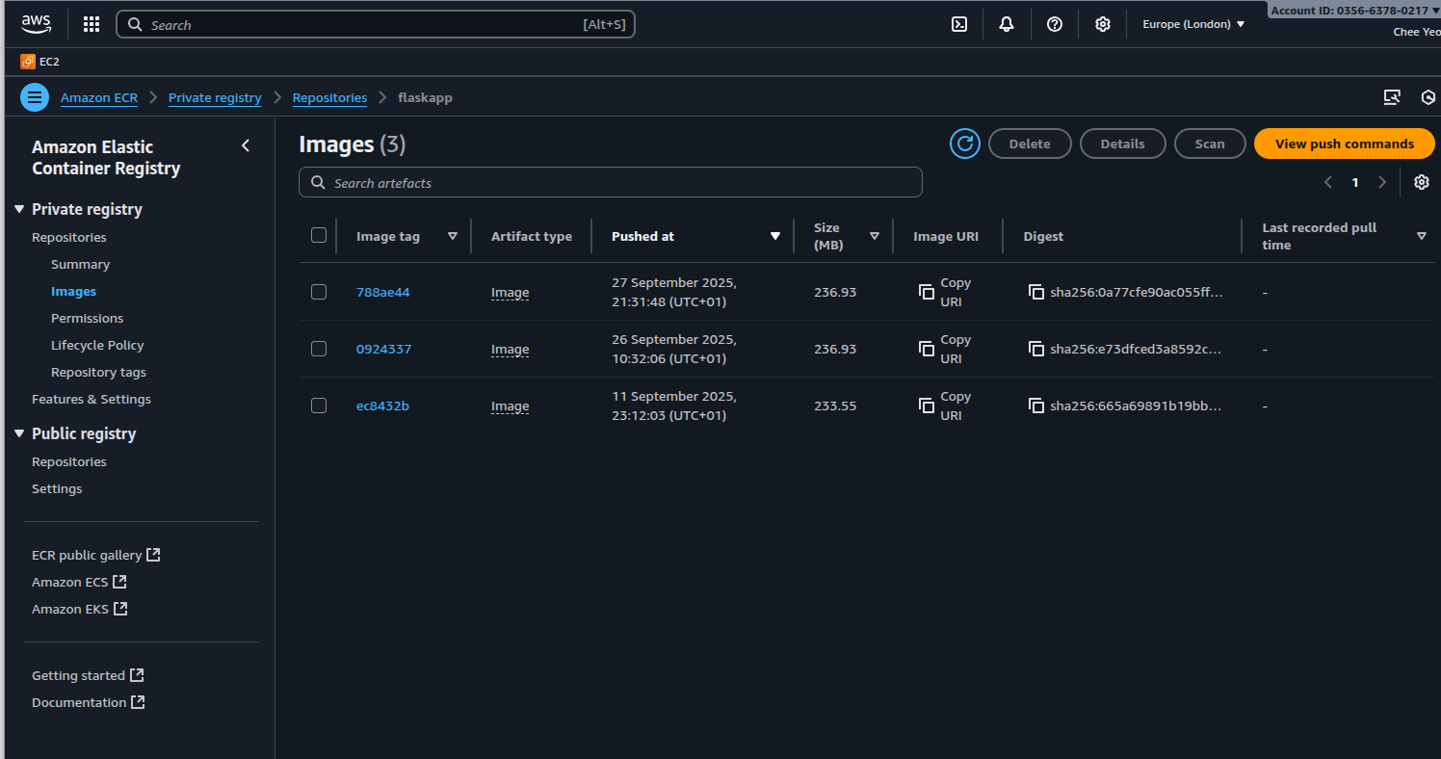Select checkbox for image 788ae44

click(x=319, y=292)
